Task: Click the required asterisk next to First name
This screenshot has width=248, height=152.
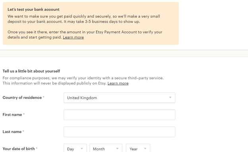Action: 24,114
